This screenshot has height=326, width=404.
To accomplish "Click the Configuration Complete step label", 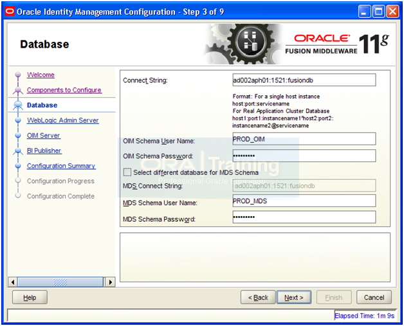I will coord(60,196).
